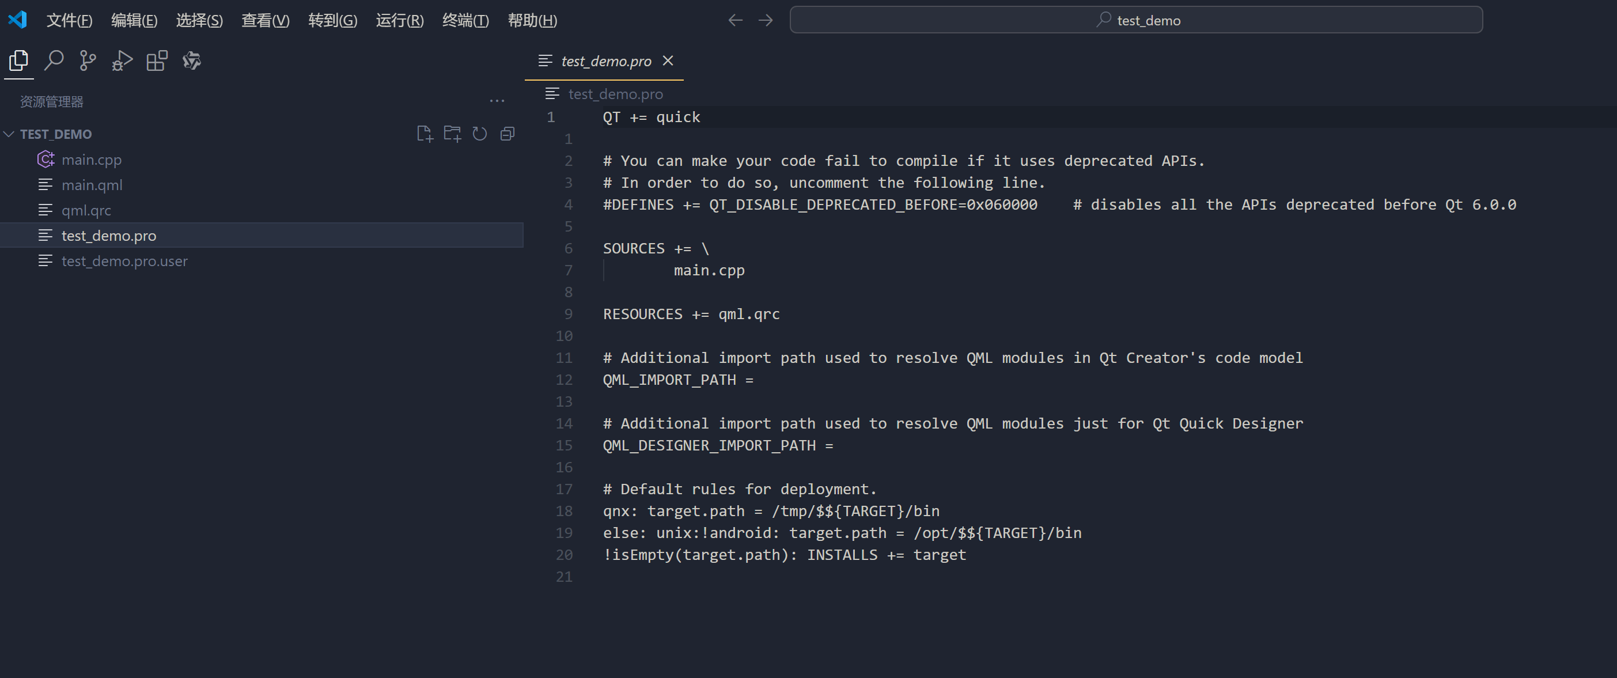
Task: Select the Explorer icon in the activity bar
Action: [18, 60]
